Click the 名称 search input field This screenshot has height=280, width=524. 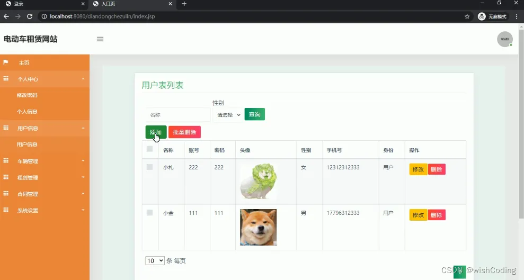click(178, 115)
